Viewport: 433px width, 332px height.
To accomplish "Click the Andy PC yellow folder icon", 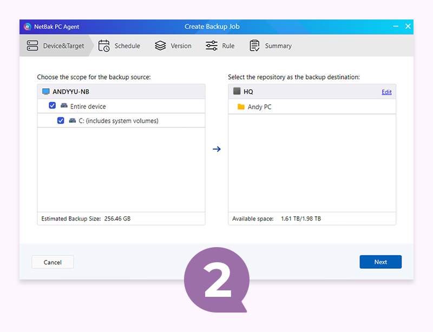I will [241, 107].
